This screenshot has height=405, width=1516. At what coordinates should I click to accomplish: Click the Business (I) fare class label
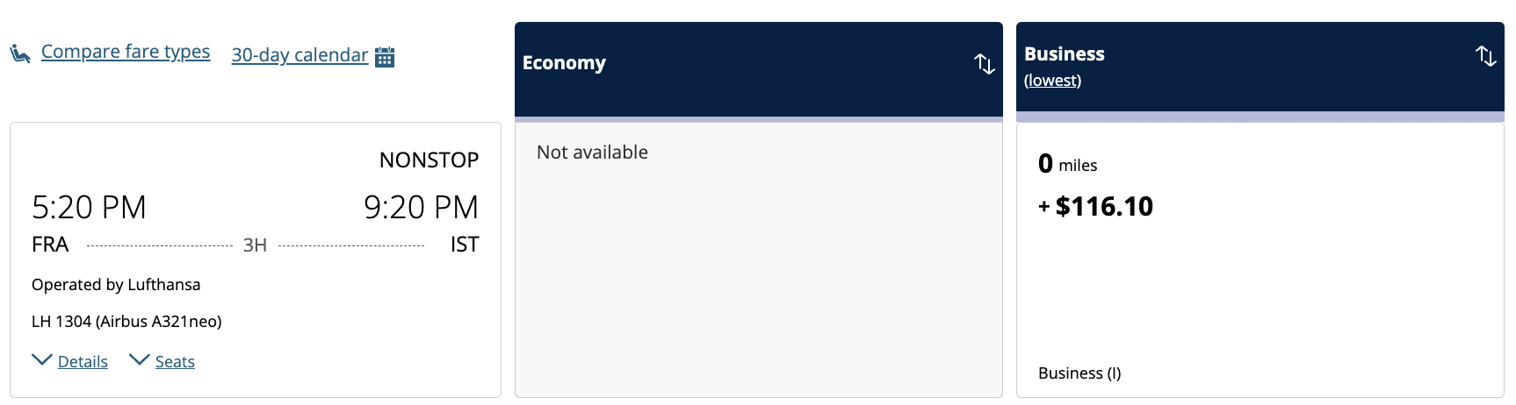[x=1079, y=373]
